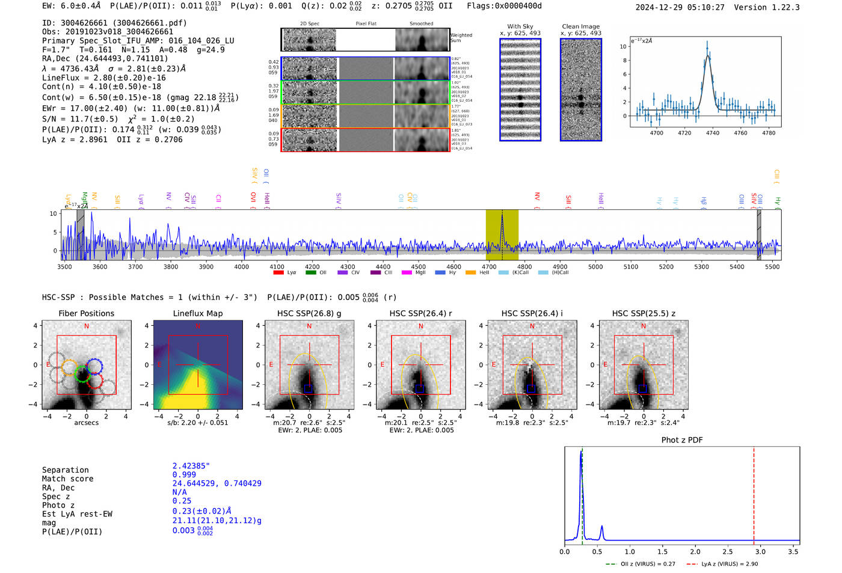Click the Clean Image cutout
Screen dimensions: 842x573
pos(581,90)
